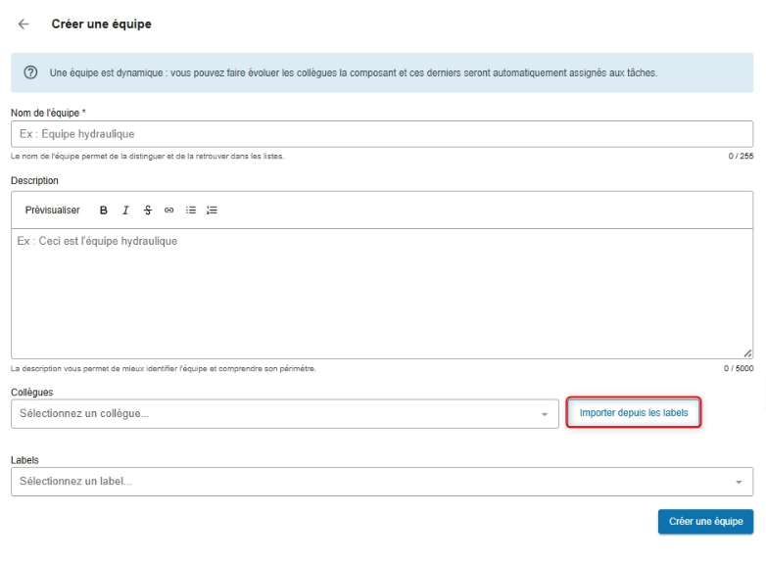Toggle italic formatting in description toolbar
766x562 pixels.
tap(125, 210)
